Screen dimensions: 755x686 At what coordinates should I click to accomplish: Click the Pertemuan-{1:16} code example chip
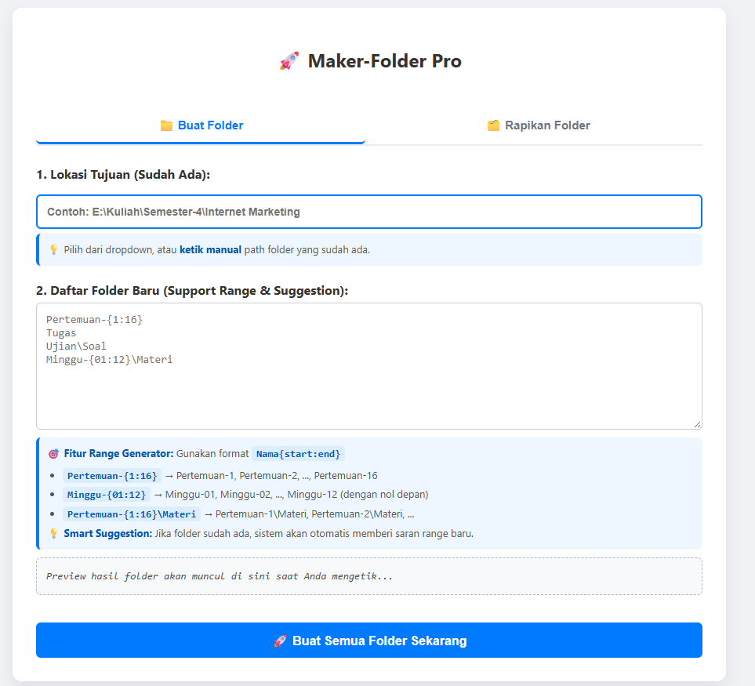[112, 476]
